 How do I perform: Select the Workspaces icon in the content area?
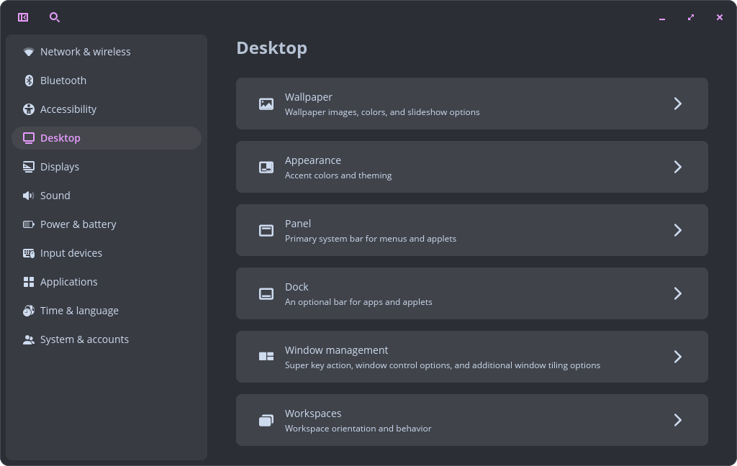(x=266, y=420)
